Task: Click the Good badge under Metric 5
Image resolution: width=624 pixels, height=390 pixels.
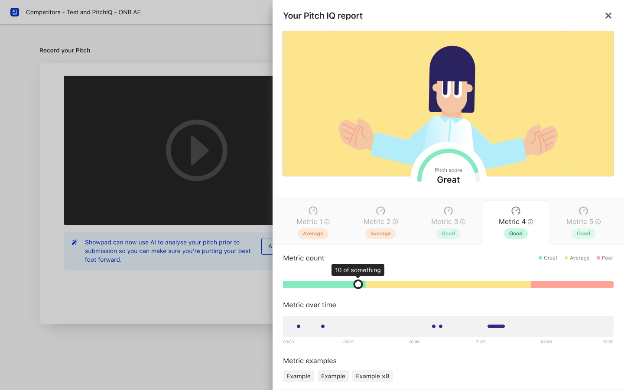Action: (583, 234)
